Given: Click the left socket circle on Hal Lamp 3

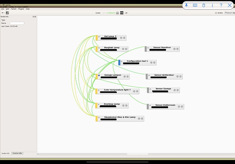Looking at the screenshot, I should pos(121,38).
